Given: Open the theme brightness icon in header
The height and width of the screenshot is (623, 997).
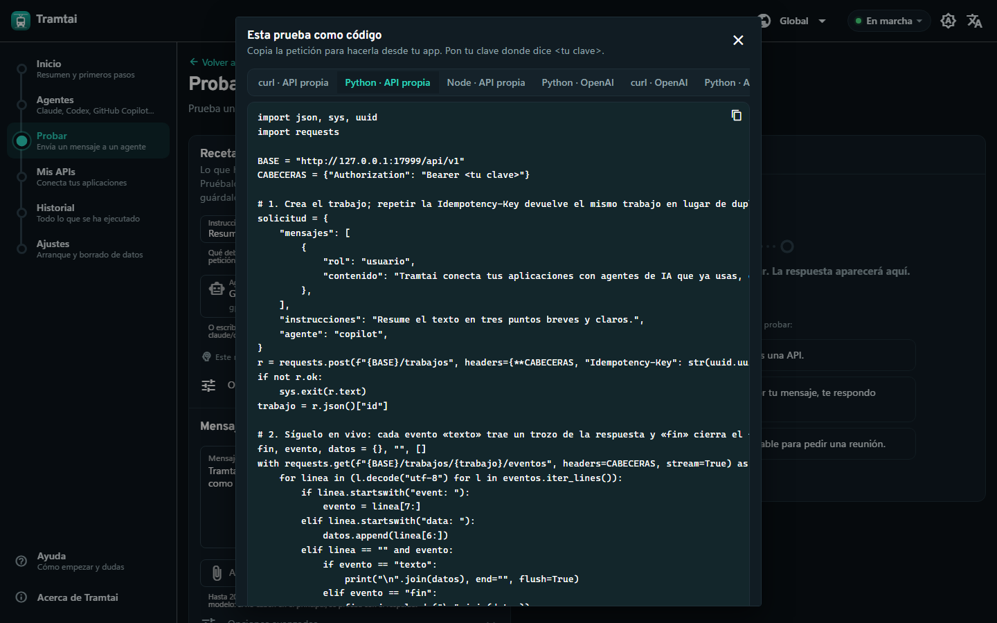Looking at the screenshot, I should click(949, 21).
